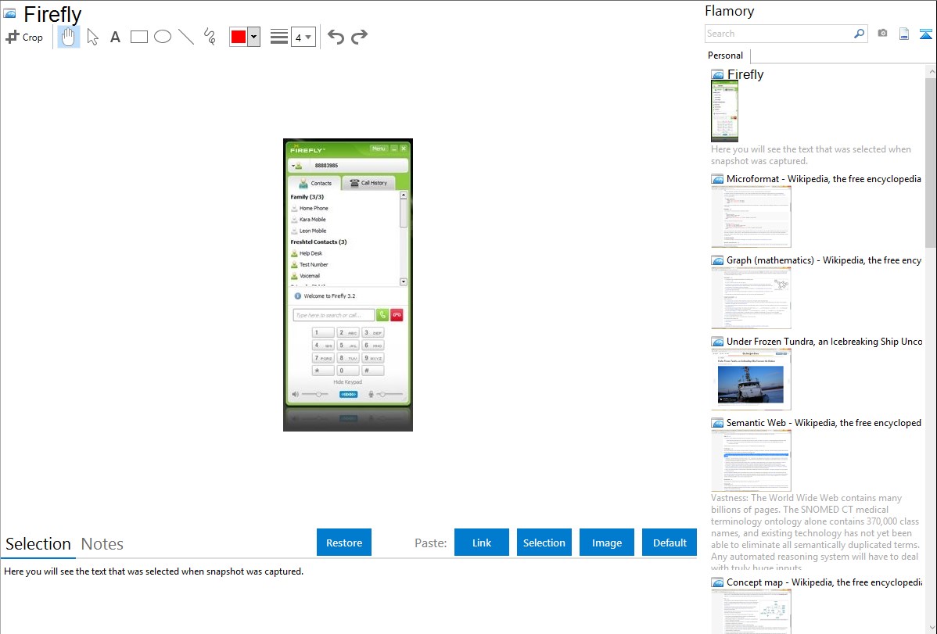Click the Firefly window icon beside the title
The image size is (937, 634).
coord(9,13)
